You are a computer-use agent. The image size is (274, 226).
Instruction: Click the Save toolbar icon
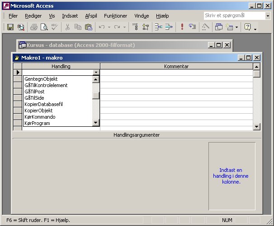click(10, 27)
